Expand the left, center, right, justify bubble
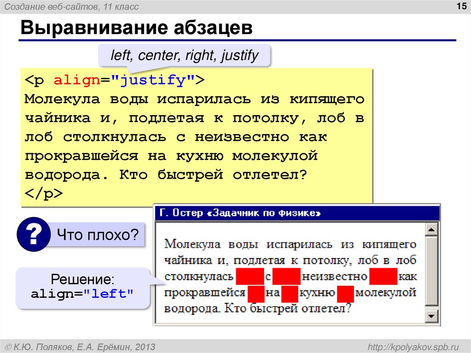 coord(184,55)
